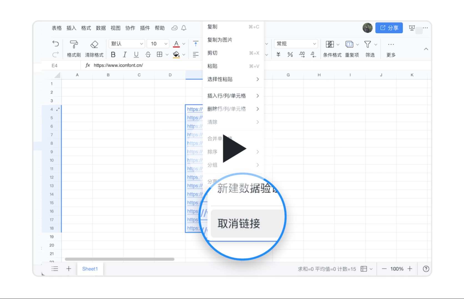The image size is (464, 299).
Task: Click the duplicates 重复项 icon
Action: click(x=352, y=49)
